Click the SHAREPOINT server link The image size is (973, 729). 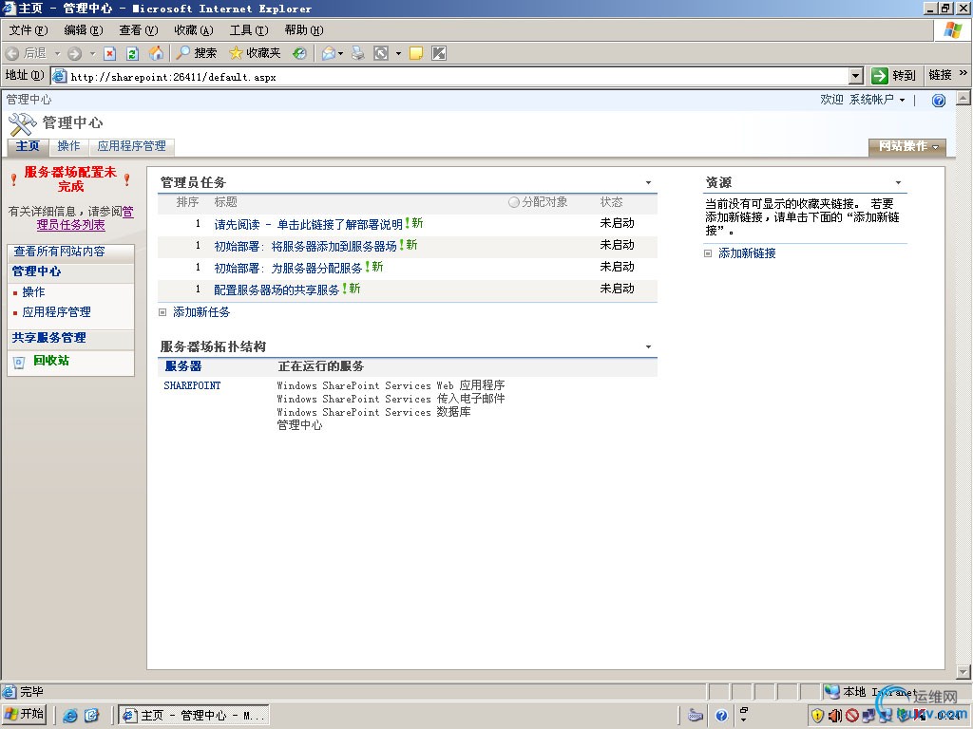192,385
